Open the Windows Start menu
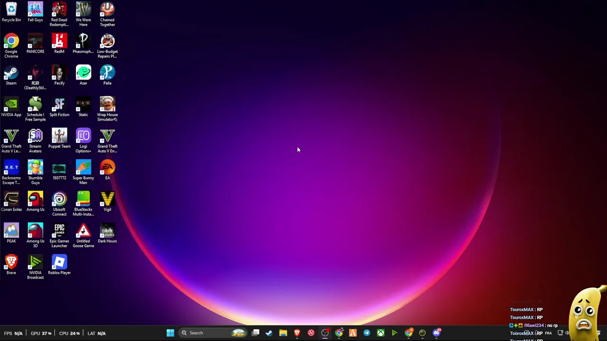The width and height of the screenshot is (607, 341). coord(170,333)
